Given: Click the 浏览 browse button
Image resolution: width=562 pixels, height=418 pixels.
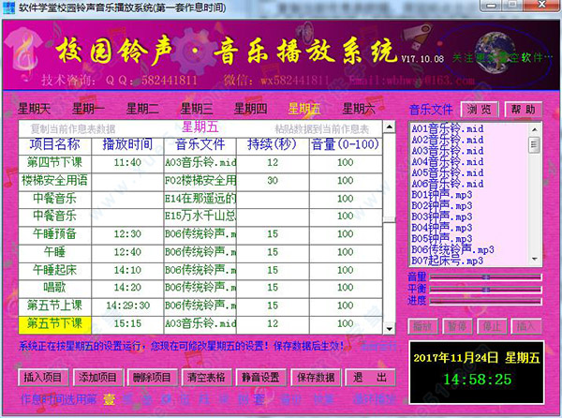Looking at the screenshot, I should pos(480,110).
